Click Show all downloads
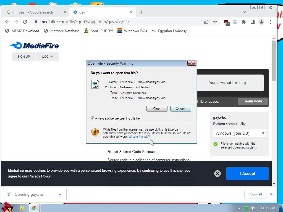Image resolution: width=283 pixels, height=212 pixels. [x=255, y=194]
